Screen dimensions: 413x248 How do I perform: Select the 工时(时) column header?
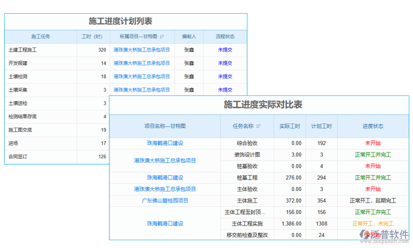click(93, 36)
